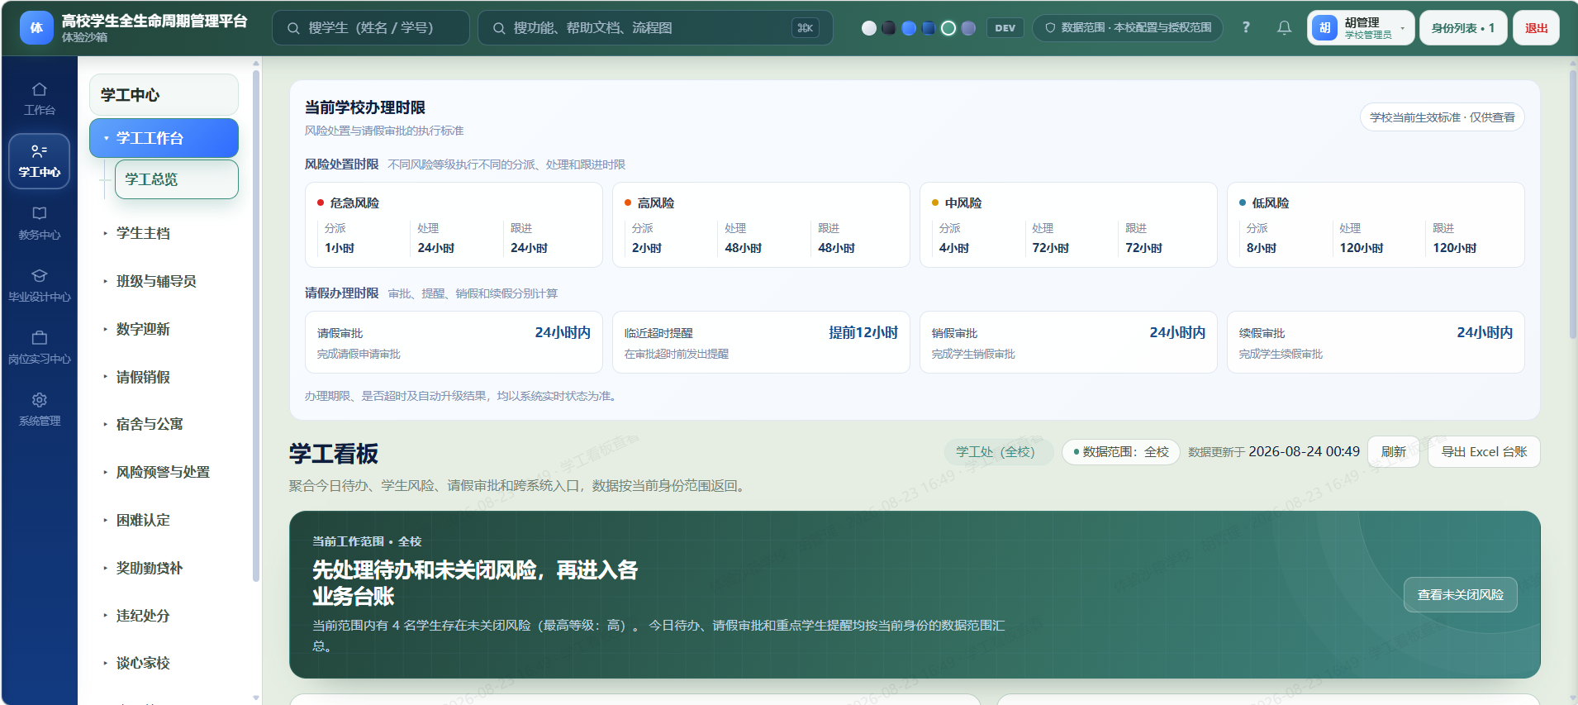Click the 学工看板 heading
The image size is (1578, 705).
click(334, 454)
